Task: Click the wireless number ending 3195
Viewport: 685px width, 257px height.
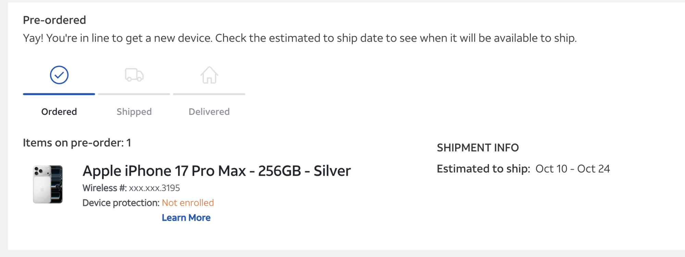Action: (x=154, y=188)
